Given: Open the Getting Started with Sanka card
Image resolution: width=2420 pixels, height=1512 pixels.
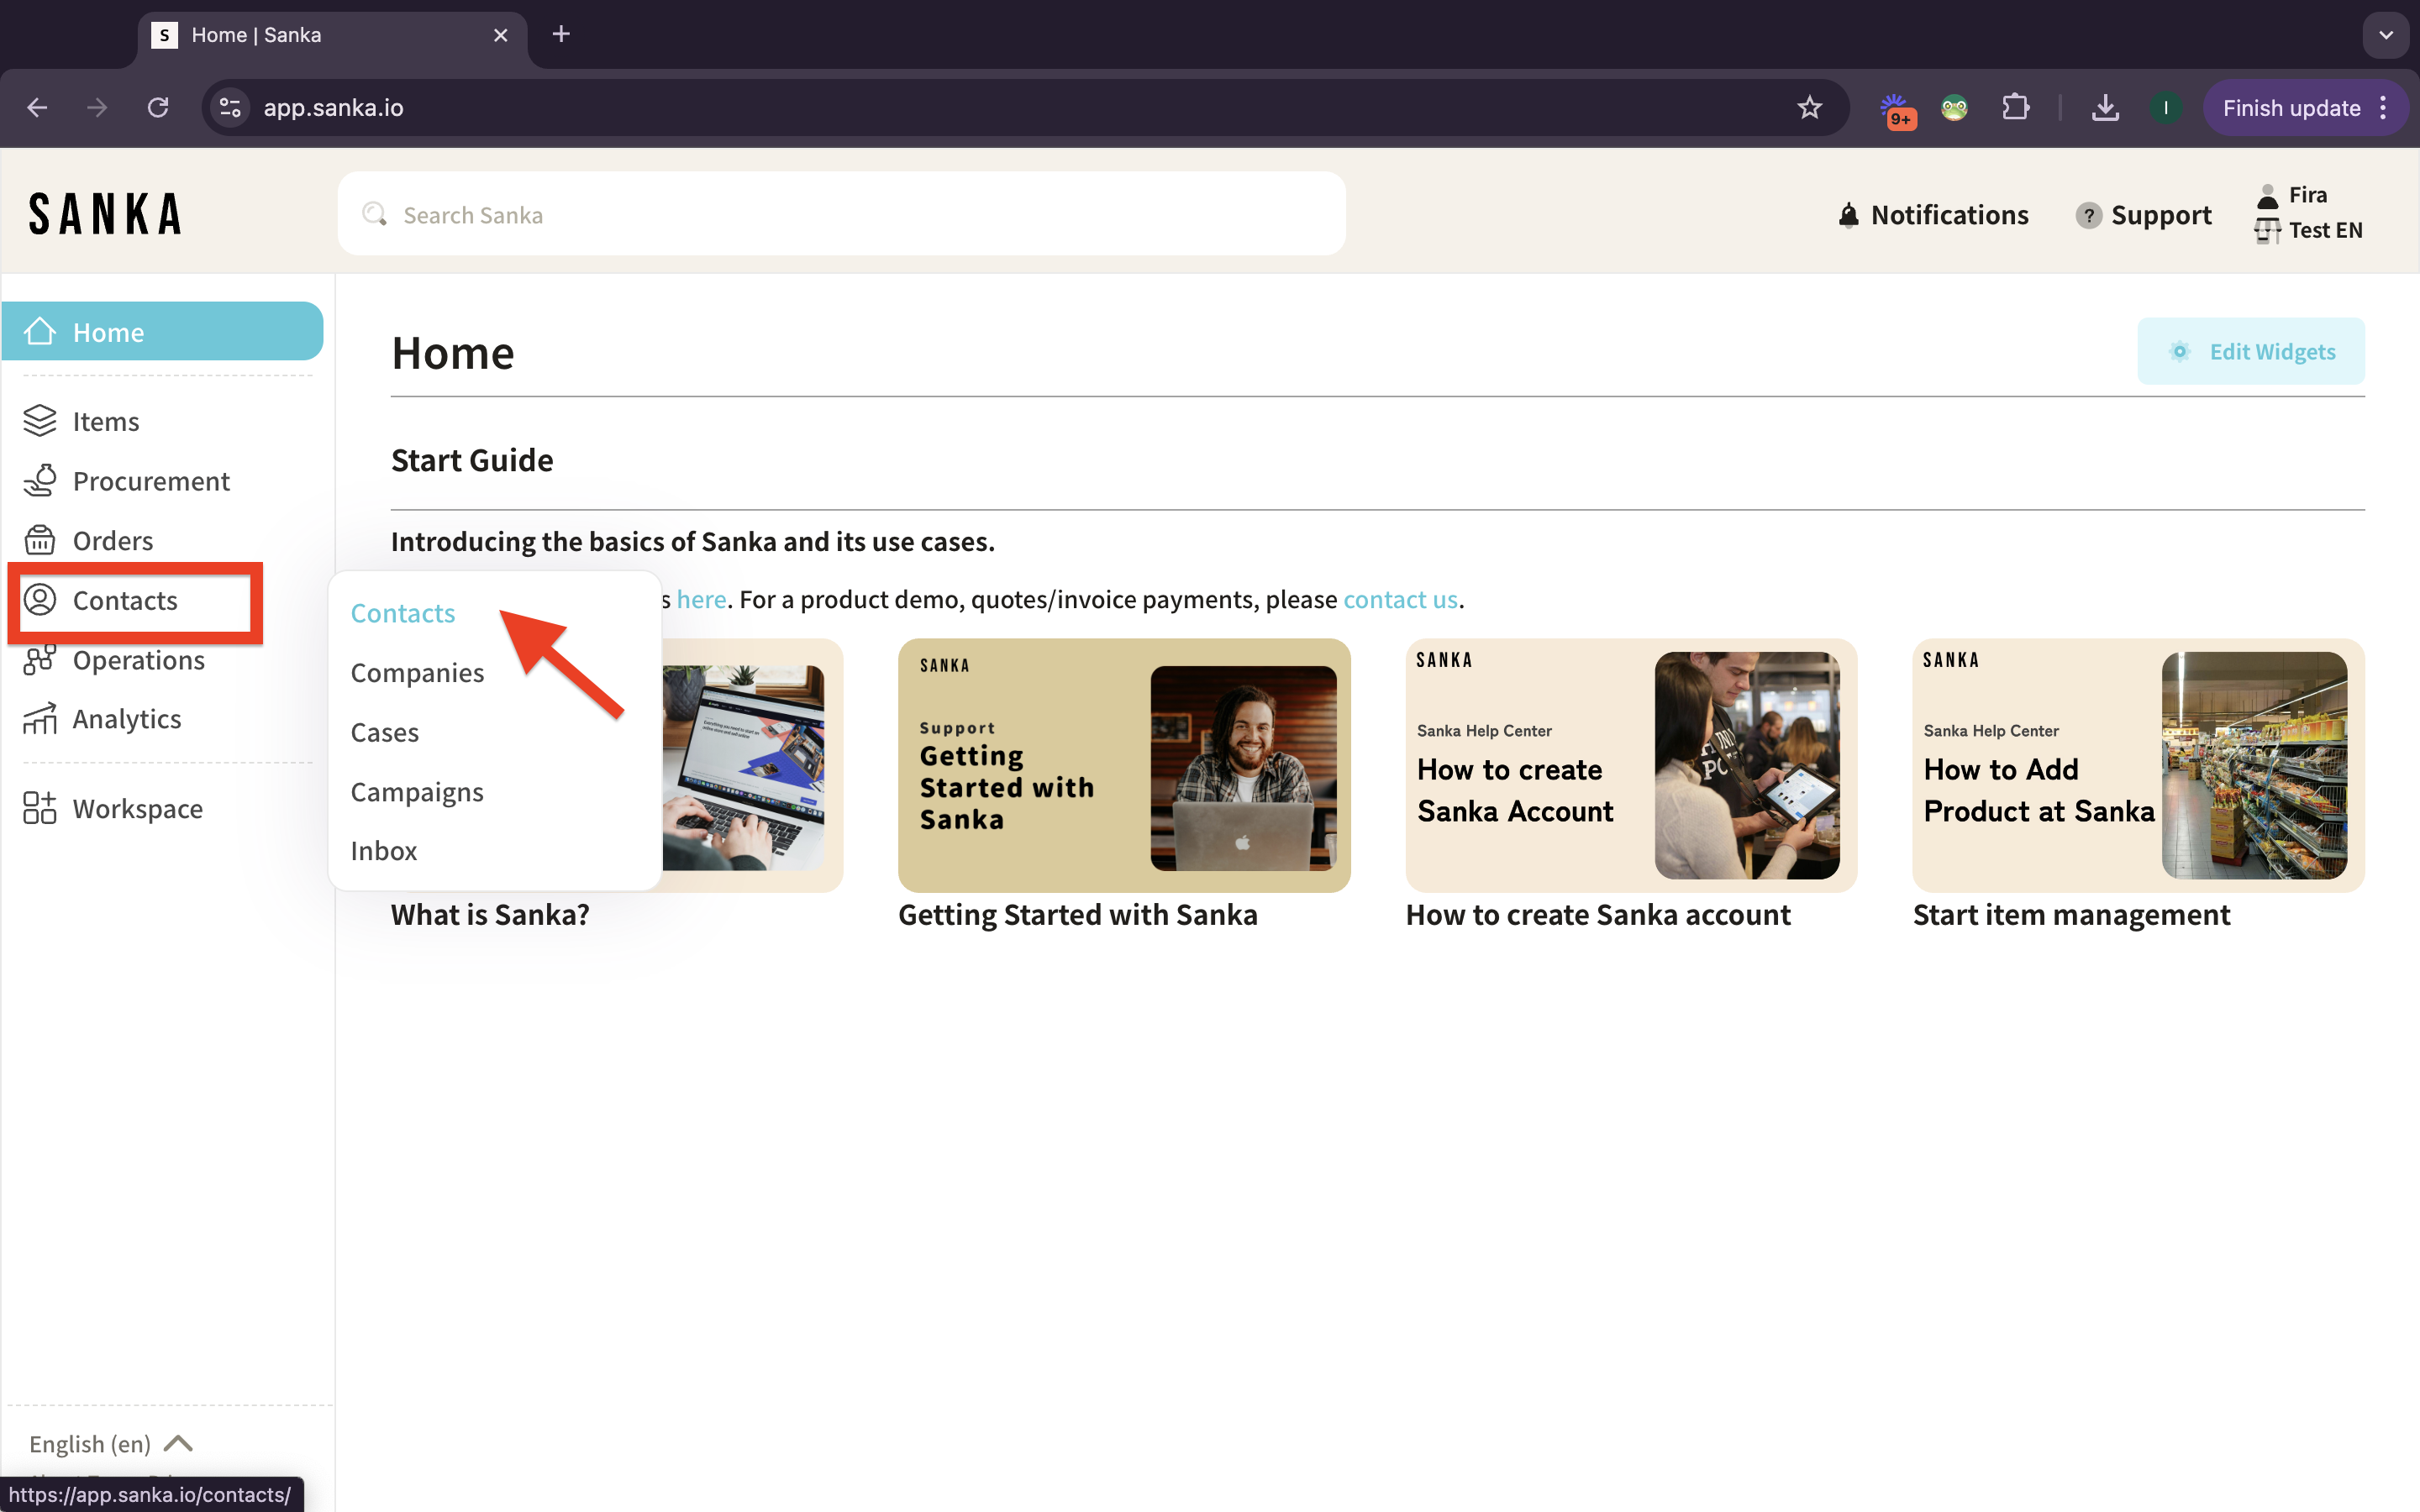Looking at the screenshot, I should pos(1123,766).
